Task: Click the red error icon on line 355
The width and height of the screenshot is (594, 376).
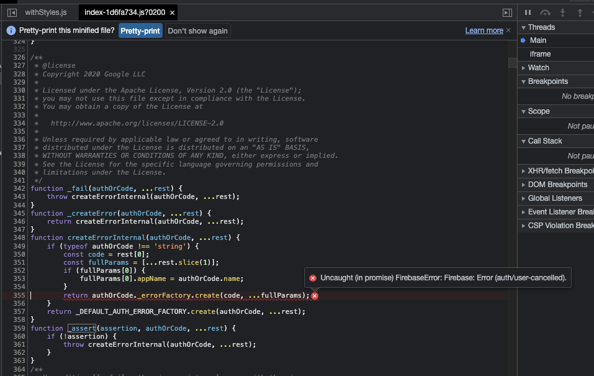Action: 314,296
